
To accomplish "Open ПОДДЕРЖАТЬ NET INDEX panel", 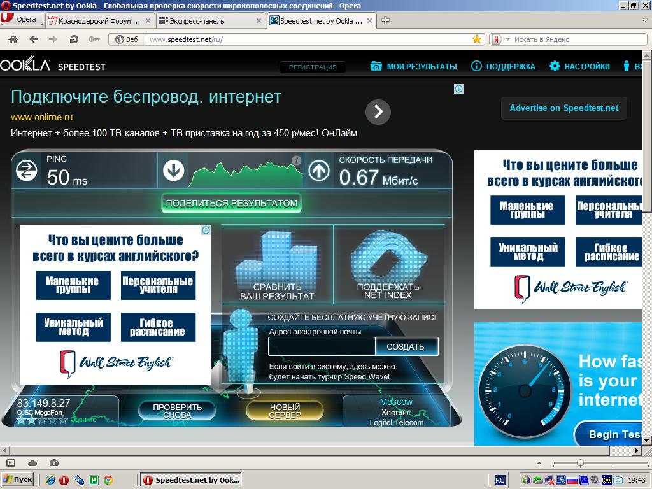I will pyautogui.click(x=388, y=264).
